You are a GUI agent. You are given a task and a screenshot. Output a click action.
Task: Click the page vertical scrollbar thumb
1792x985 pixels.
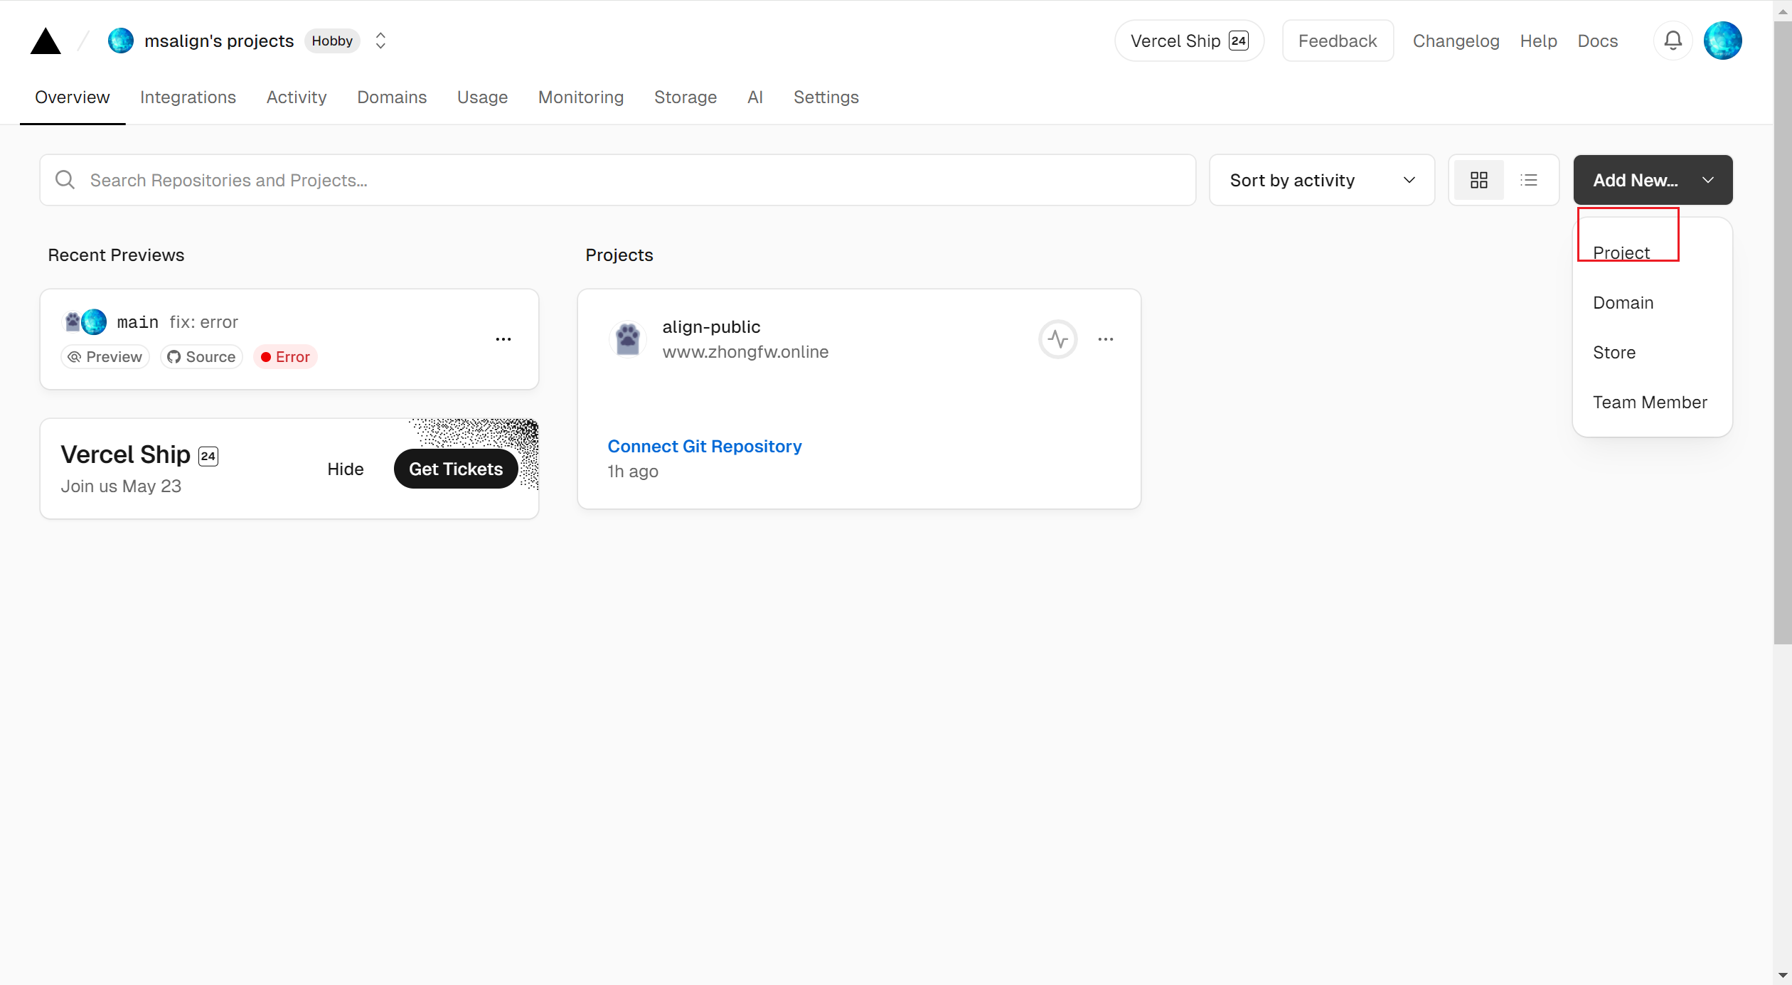tap(1783, 333)
